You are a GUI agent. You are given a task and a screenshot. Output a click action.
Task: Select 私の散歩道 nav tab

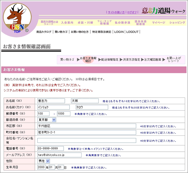122,23
